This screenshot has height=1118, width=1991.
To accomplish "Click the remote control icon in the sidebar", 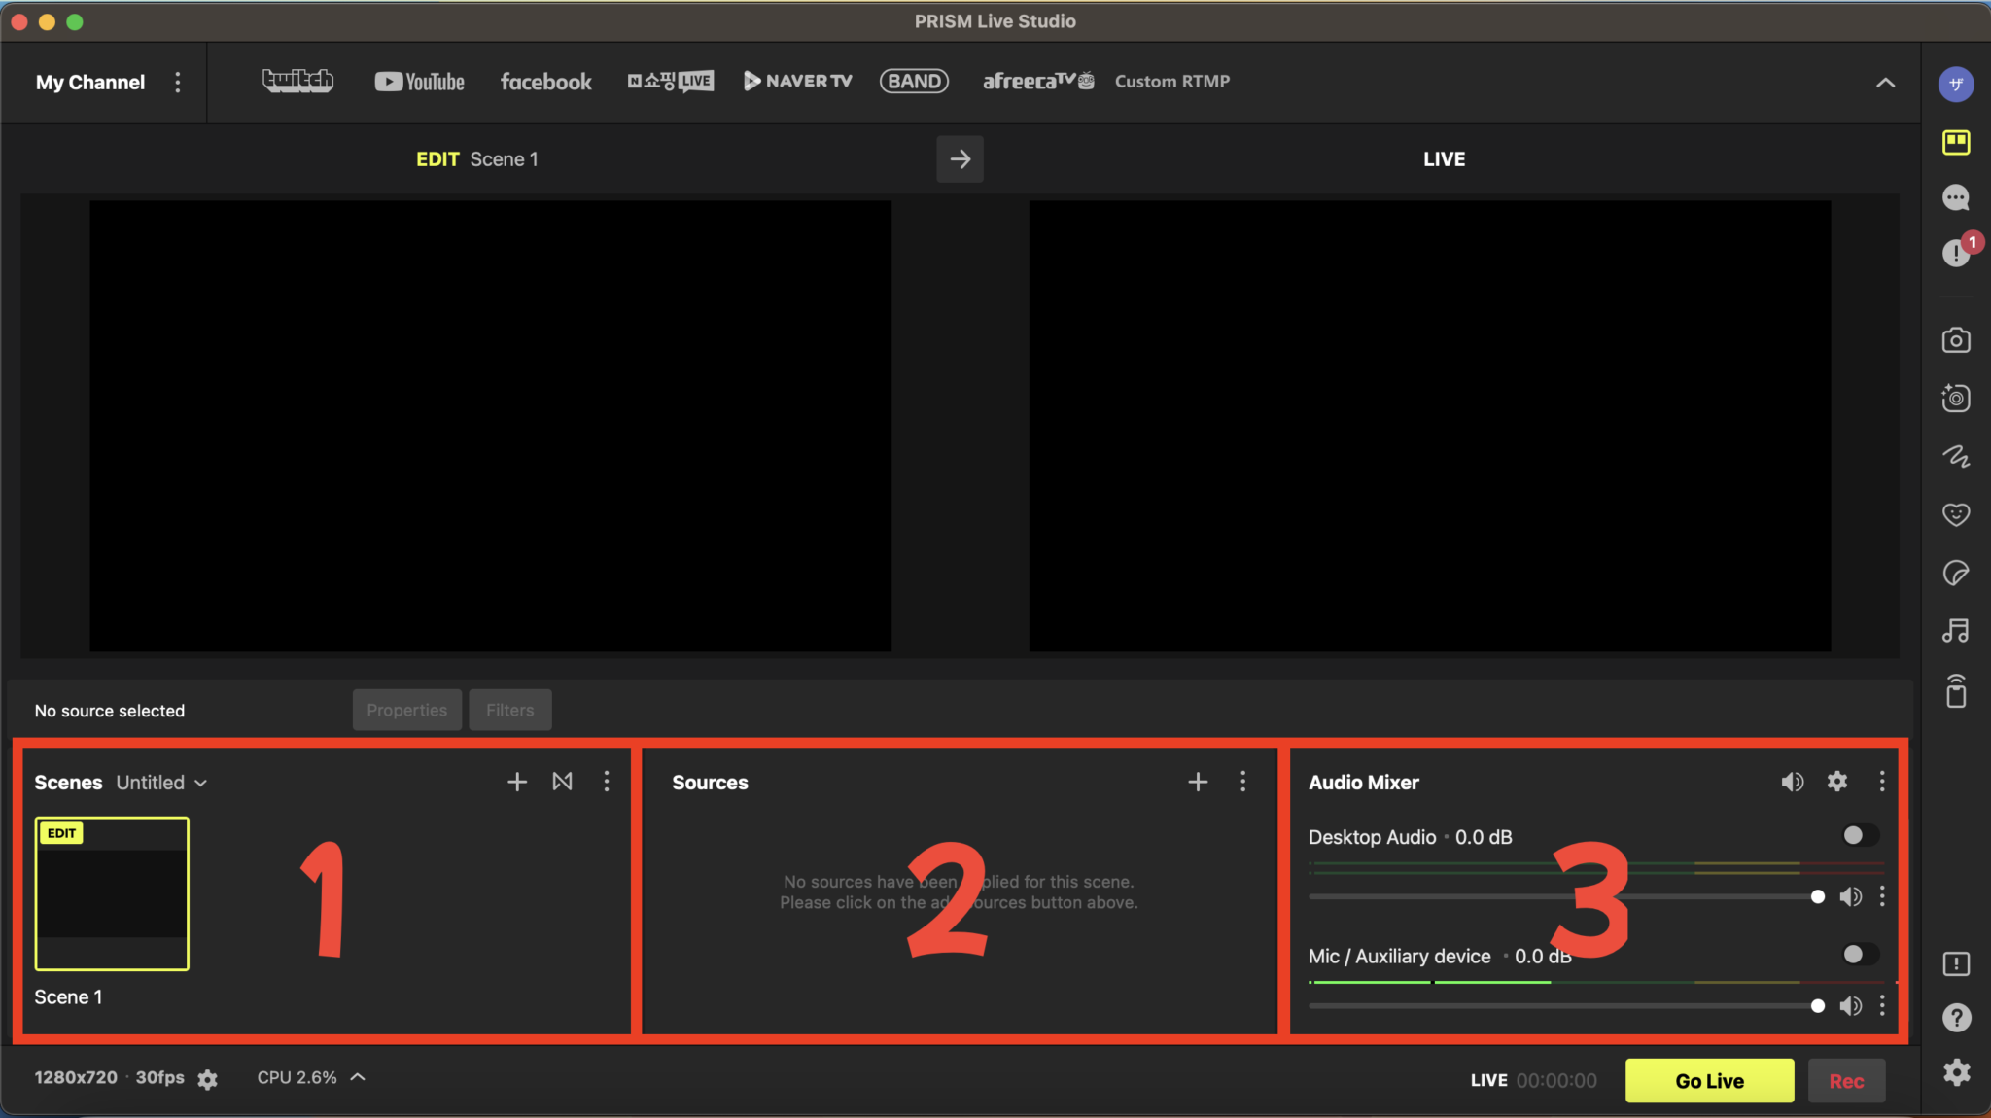I will pos(1955,691).
